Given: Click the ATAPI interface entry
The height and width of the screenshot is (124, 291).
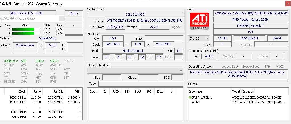Looking at the screenshot, I should [196, 102].
